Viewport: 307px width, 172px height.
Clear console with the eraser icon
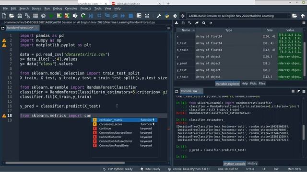[x=298, y=91]
